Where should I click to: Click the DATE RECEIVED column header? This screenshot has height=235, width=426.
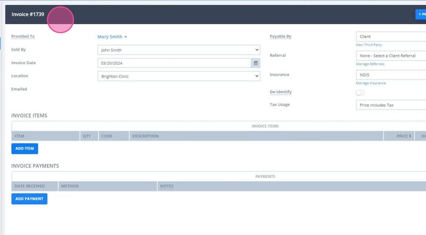(35, 186)
